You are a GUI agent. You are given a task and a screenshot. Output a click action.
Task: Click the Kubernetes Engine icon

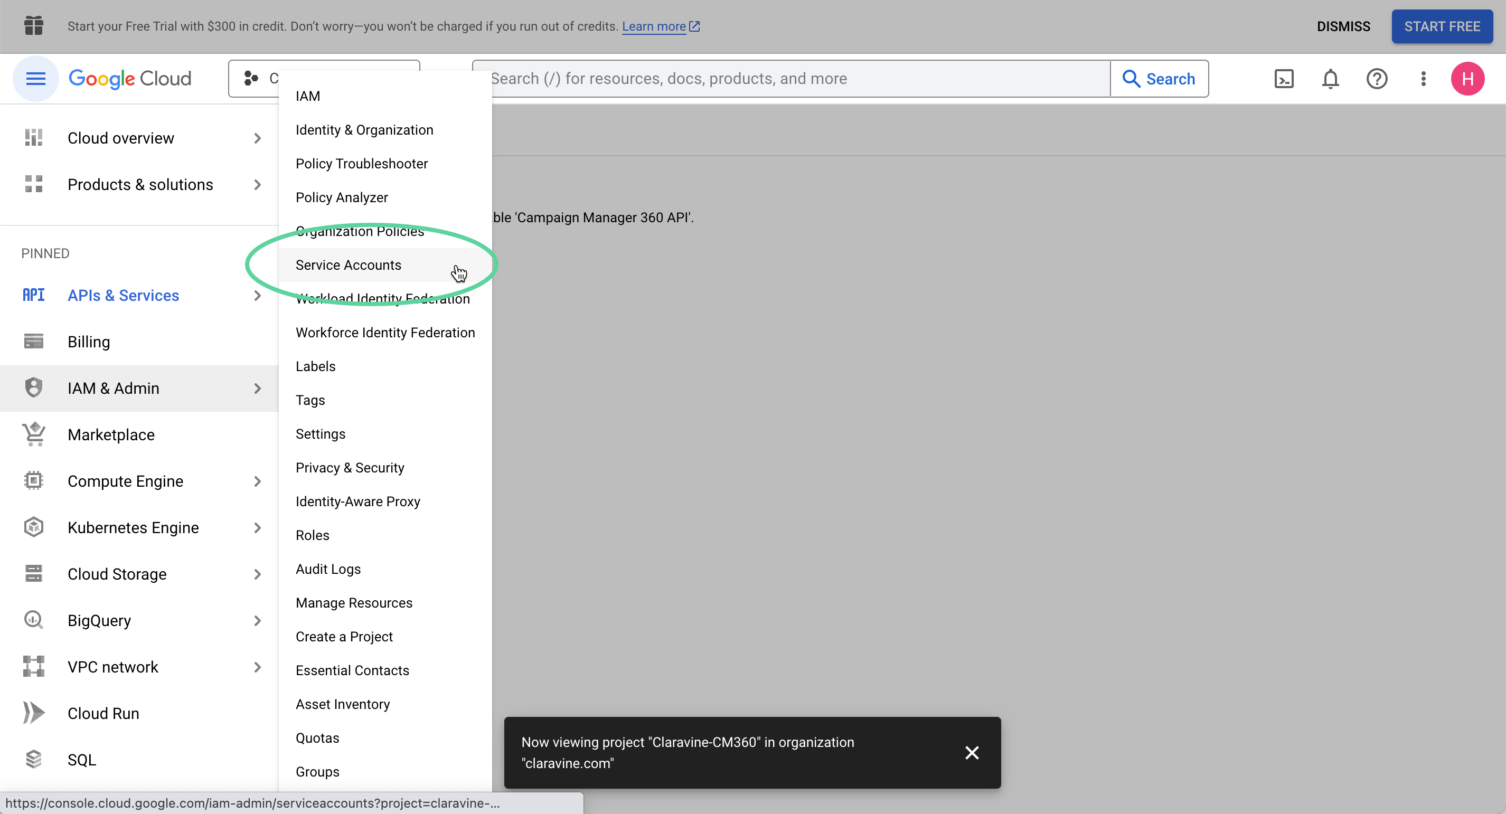pos(34,527)
